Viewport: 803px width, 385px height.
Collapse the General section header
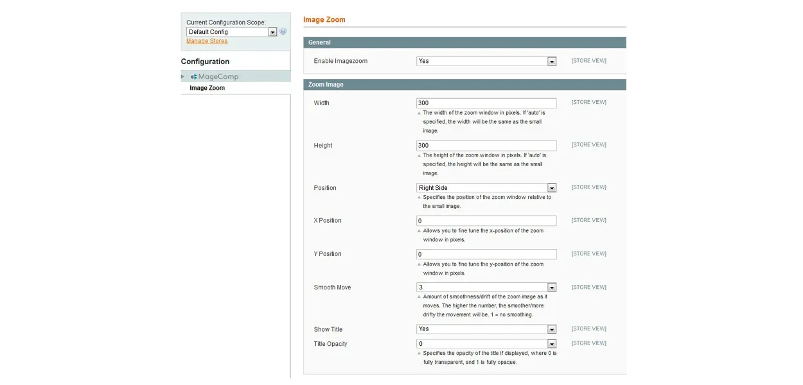[x=464, y=42]
